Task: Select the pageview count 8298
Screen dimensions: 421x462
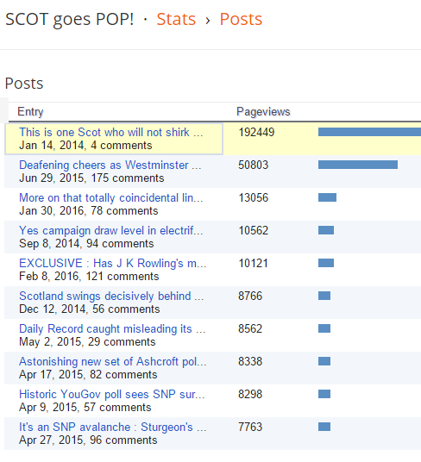Action: point(250,394)
